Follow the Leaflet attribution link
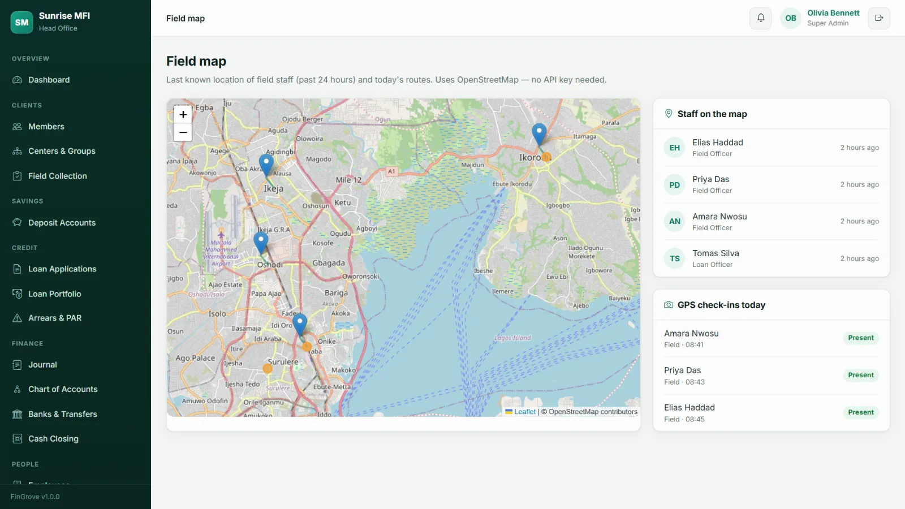Screen dimensions: 905x509 [x=520, y=412]
